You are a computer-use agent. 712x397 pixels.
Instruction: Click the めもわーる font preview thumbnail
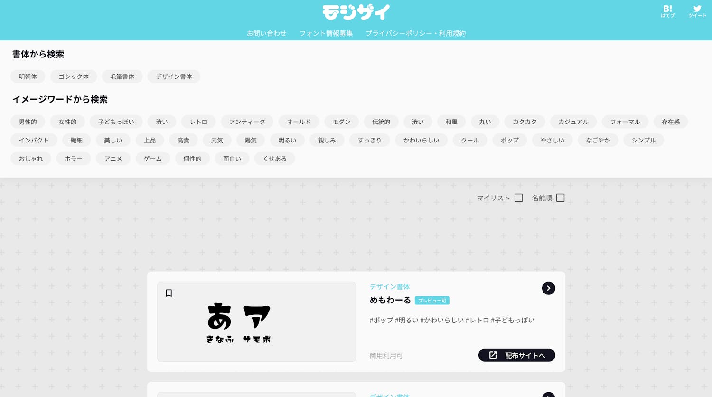(x=256, y=322)
